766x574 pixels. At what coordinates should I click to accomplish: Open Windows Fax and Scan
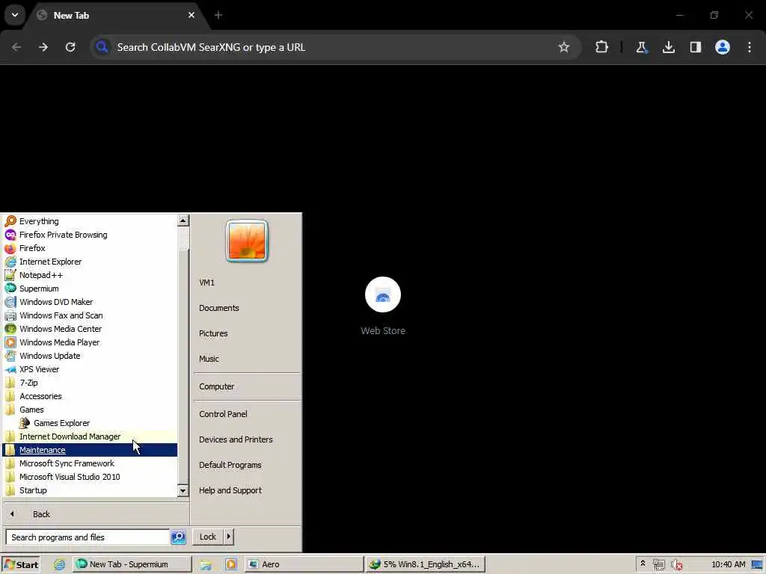tap(90, 315)
